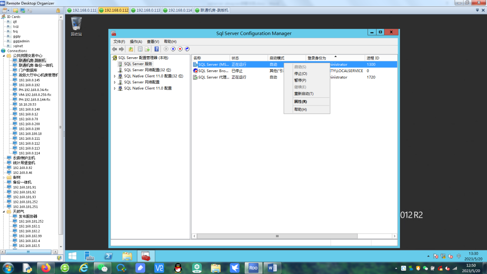
Task: Select SQL Server 服务 tree node
Action: [138, 64]
